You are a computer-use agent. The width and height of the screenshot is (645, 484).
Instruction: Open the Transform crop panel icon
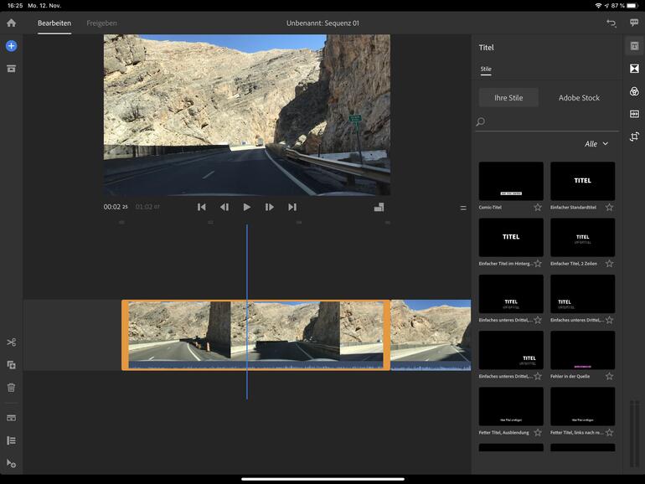pyautogui.click(x=634, y=136)
